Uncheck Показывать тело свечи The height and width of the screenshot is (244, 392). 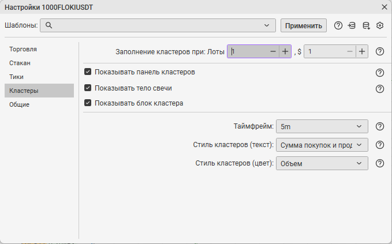point(88,88)
